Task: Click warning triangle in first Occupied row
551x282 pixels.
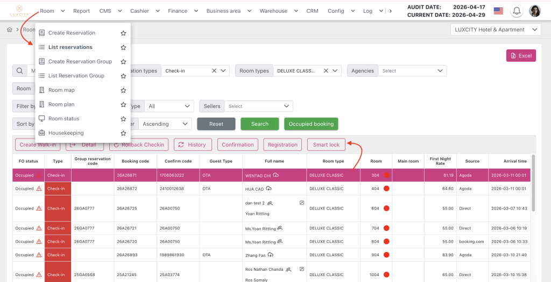Action: [39, 175]
